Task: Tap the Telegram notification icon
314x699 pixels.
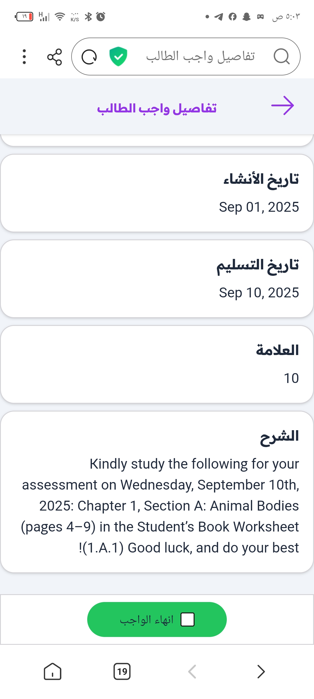Action: tap(219, 17)
